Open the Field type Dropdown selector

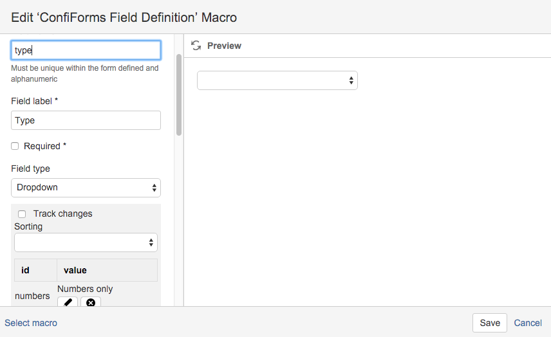pyautogui.click(x=86, y=188)
